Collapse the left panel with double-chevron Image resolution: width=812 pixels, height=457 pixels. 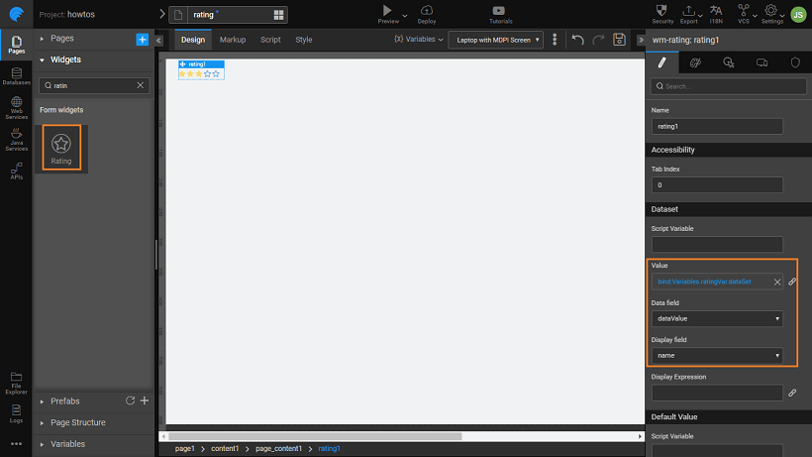(159, 40)
